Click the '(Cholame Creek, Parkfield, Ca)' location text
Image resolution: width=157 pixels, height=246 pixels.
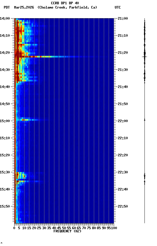tap(67, 7)
